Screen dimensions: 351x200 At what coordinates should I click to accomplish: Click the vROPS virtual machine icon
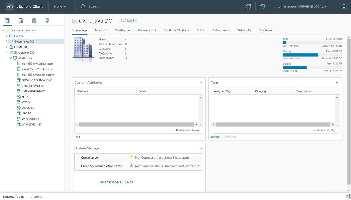pos(19,113)
